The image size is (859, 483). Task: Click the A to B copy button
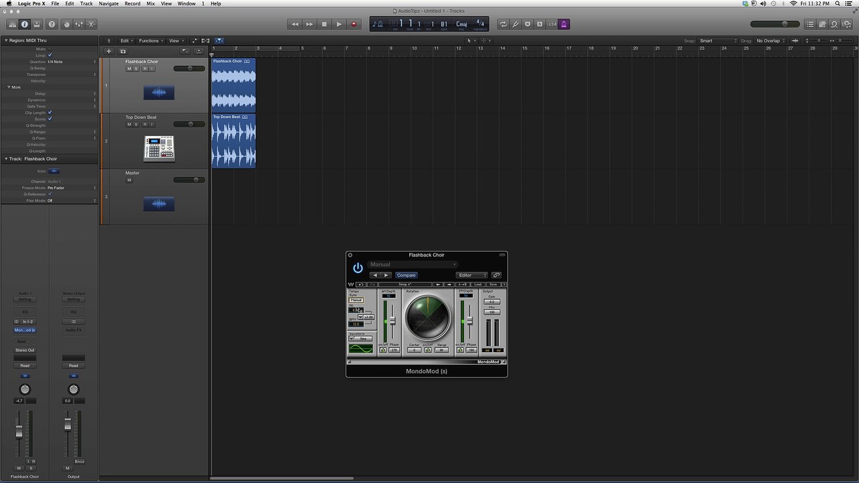tap(462, 284)
